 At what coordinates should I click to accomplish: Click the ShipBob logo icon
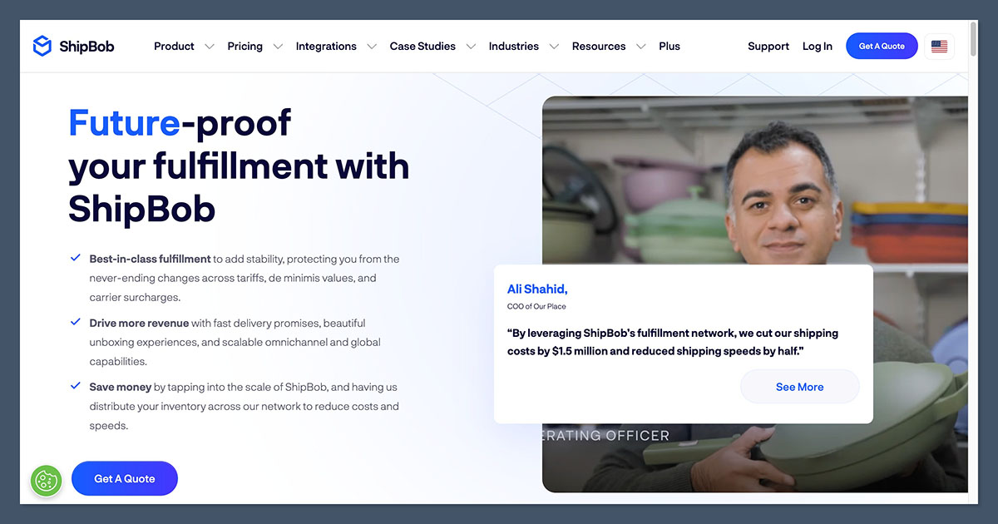click(42, 46)
